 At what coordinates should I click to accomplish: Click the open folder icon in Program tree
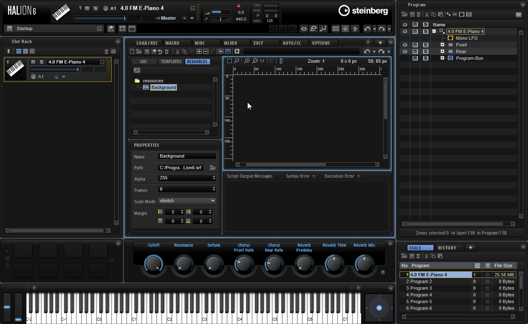[404, 14]
